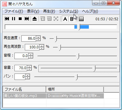
Task: Click the D: My Music path cell
Action: [x=75, y=96]
